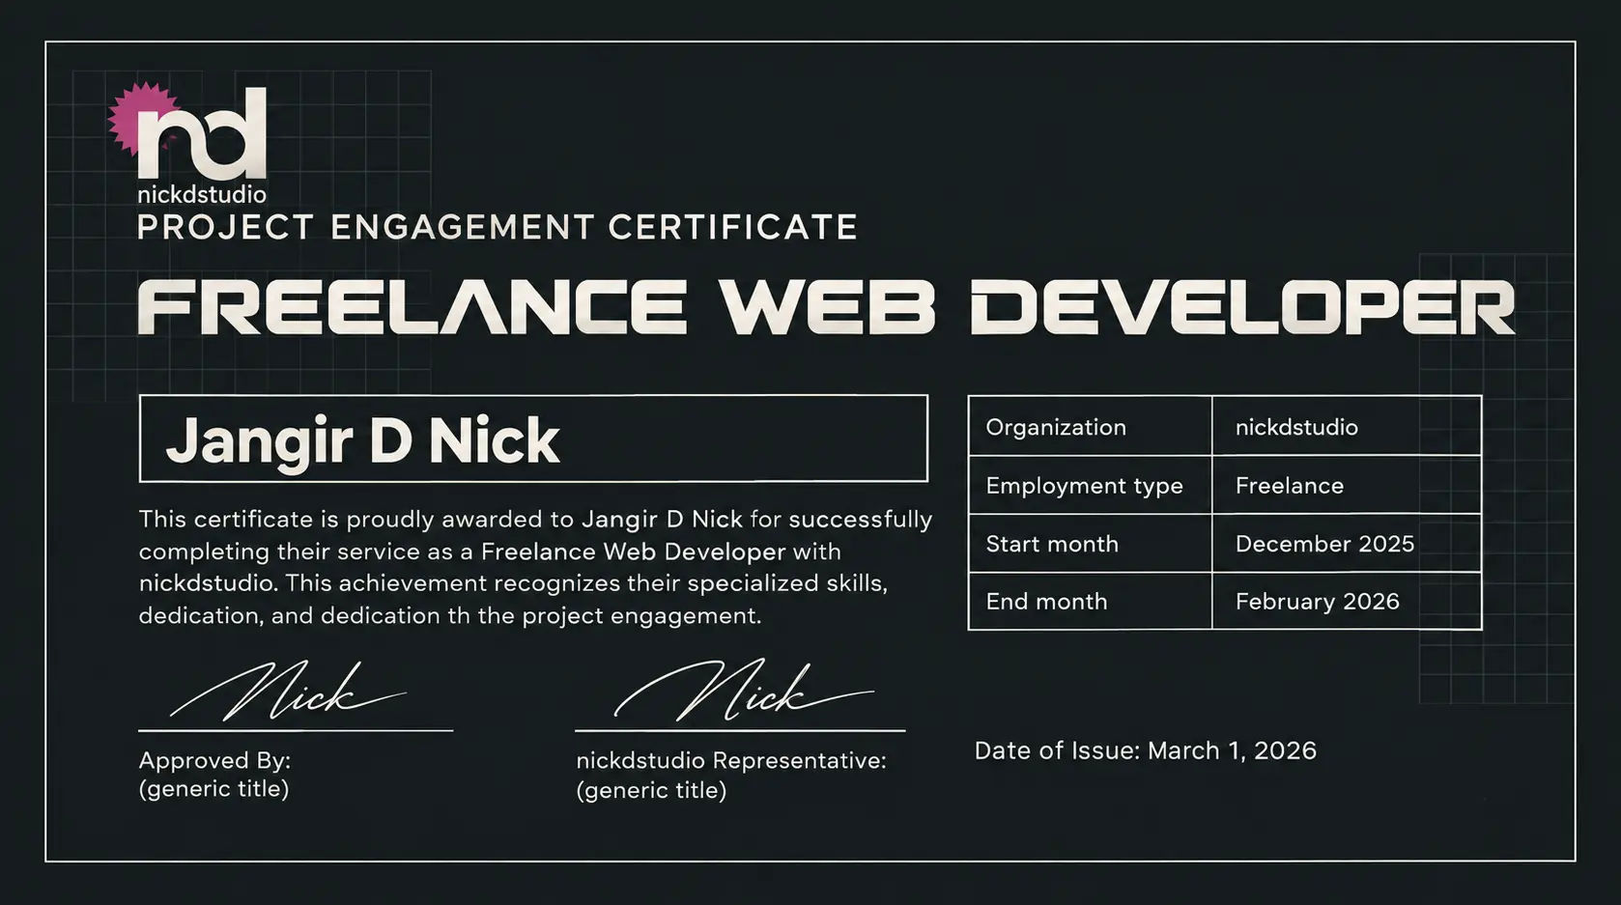Click the line 'dedication, and dedication th the project engagement.'
This screenshot has height=905, width=1621.
coord(450,615)
